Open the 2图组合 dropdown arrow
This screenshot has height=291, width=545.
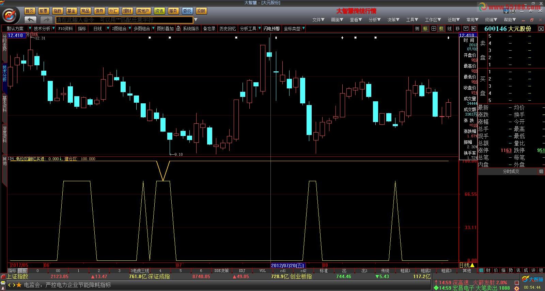click(130, 29)
